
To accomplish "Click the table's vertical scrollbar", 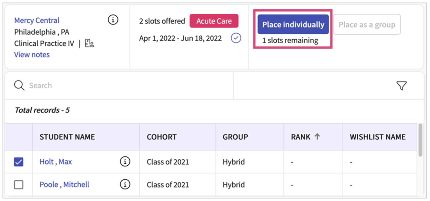I will pyautogui.click(x=420, y=140).
